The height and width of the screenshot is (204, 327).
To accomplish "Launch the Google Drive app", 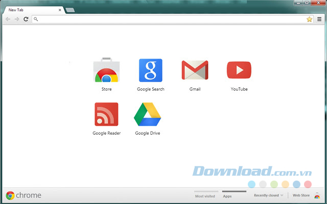I will [x=148, y=114].
